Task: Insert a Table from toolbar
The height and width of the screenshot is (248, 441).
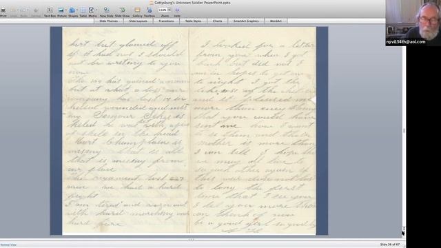Action: 83,10
